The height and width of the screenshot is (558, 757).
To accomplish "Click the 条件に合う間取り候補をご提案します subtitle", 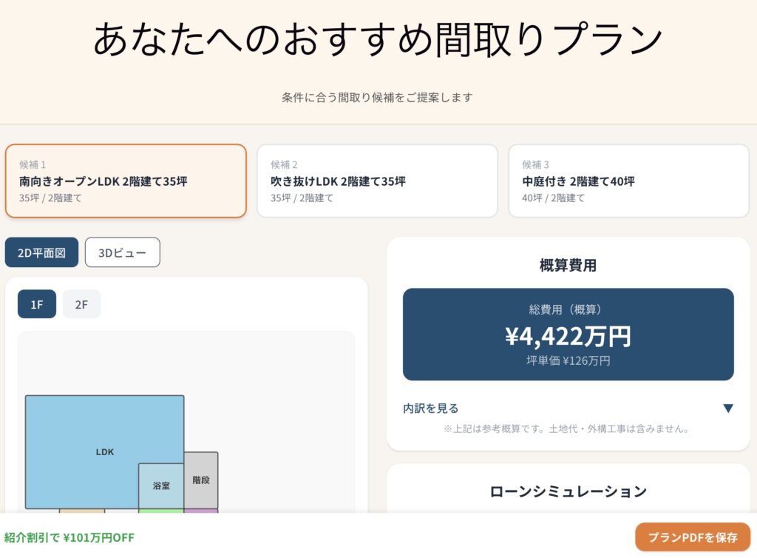I will [377, 97].
